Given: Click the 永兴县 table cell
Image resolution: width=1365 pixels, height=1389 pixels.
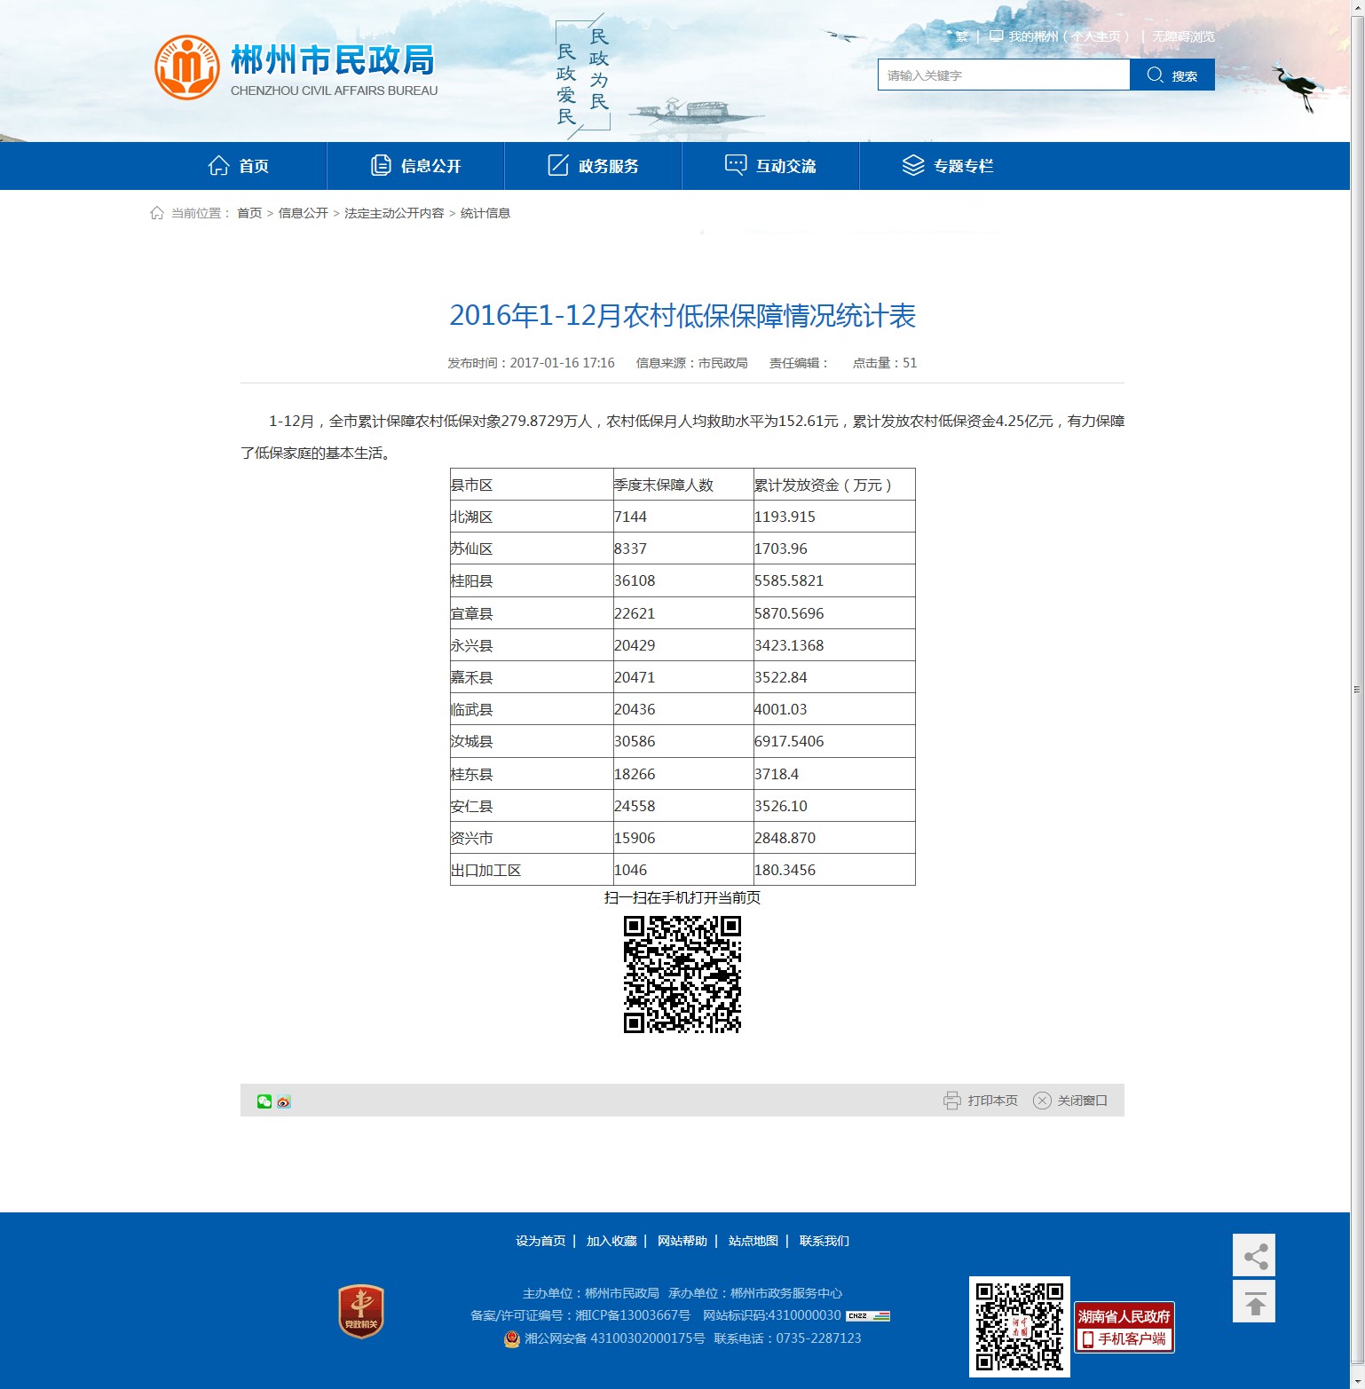Looking at the screenshot, I should [x=532, y=645].
